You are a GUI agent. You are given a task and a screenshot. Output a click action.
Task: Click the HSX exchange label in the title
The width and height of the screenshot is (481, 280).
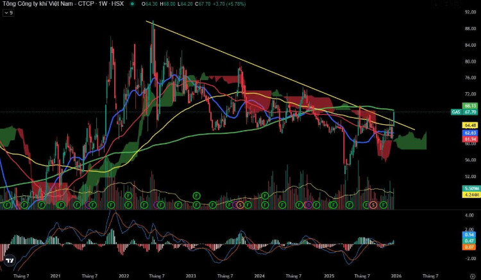tap(118, 4)
